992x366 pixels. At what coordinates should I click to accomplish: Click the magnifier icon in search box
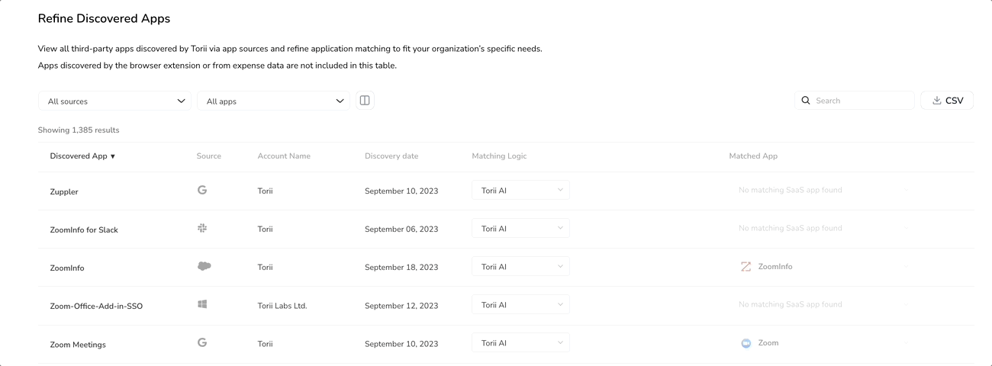806,101
